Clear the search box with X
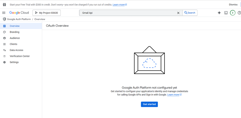Viewport: 241px width, 118px height. pyautogui.click(x=178, y=13)
